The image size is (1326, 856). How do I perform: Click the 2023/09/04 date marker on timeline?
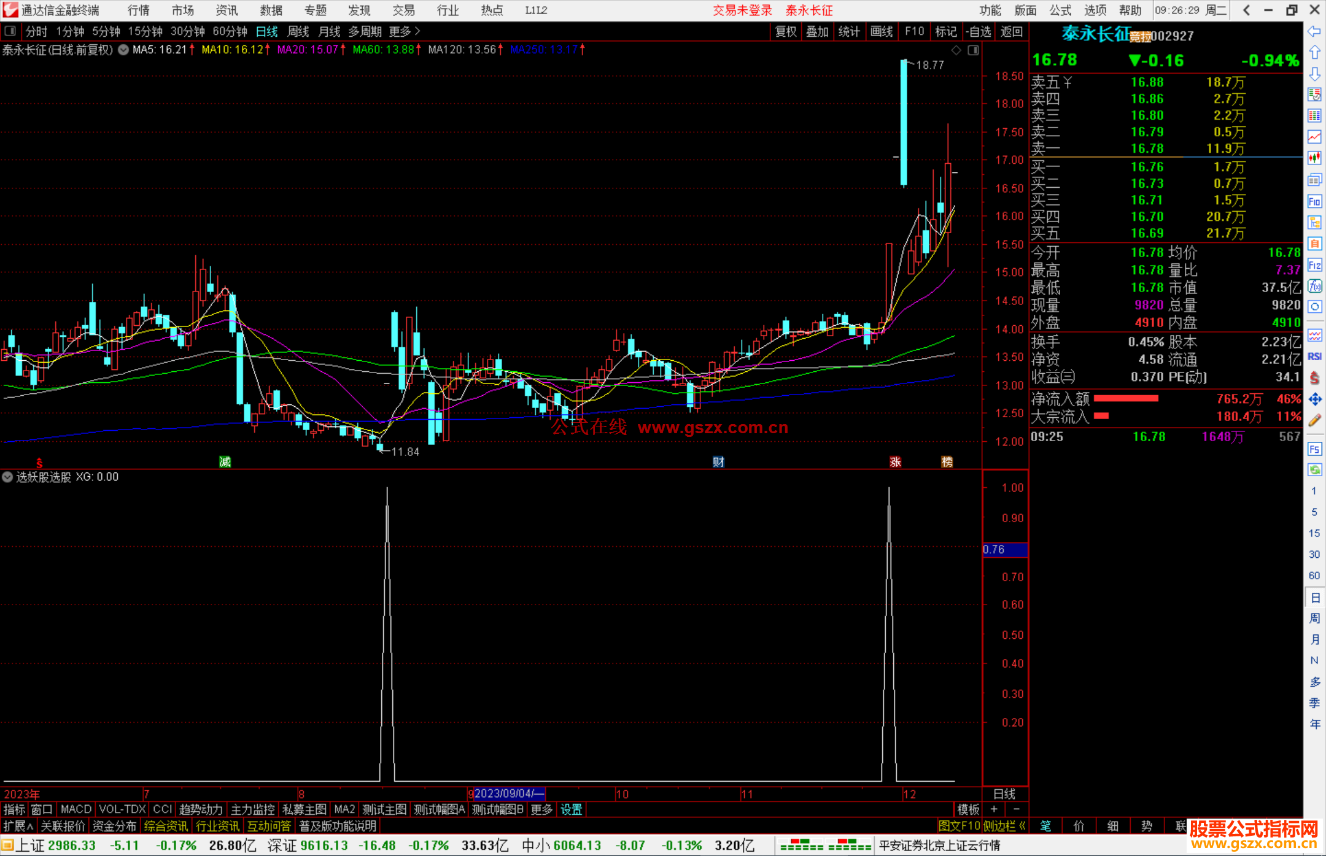pyautogui.click(x=508, y=794)
